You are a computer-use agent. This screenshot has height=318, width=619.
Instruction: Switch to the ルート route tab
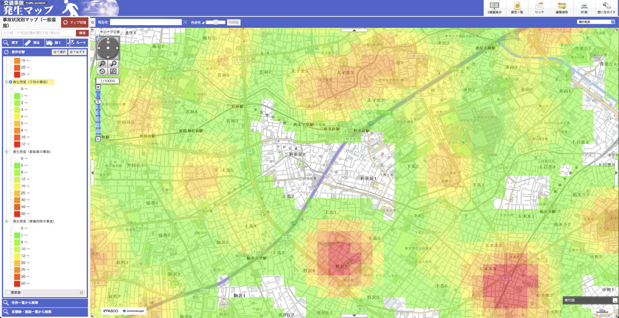pos(76,43)
